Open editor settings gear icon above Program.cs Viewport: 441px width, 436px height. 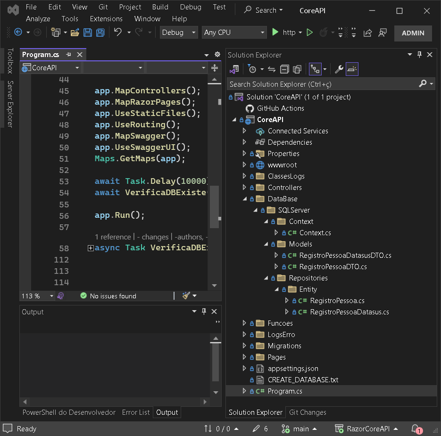217,54
